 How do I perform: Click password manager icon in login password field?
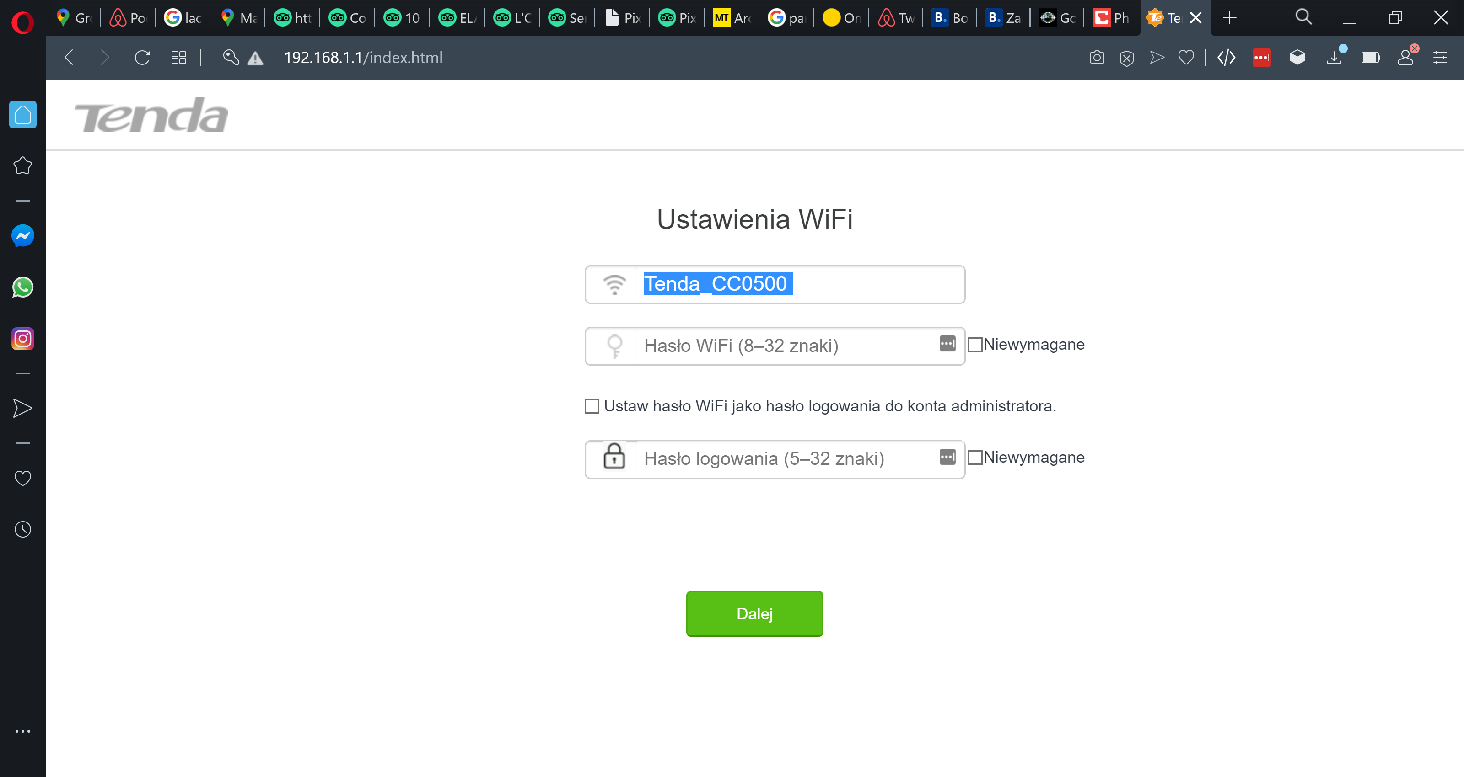click(947, 457)
